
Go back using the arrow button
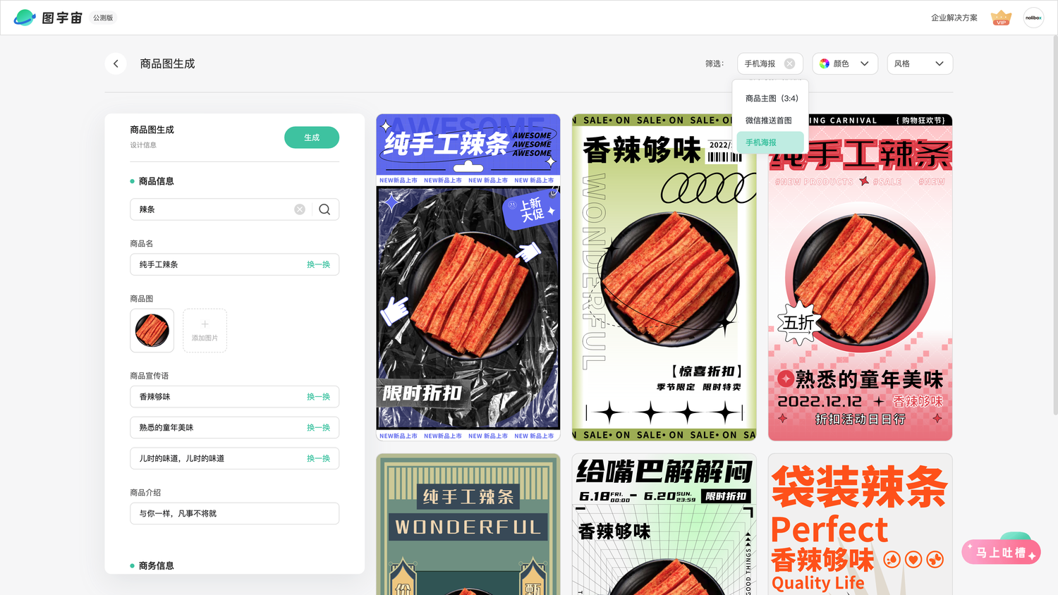pos(116,63)
